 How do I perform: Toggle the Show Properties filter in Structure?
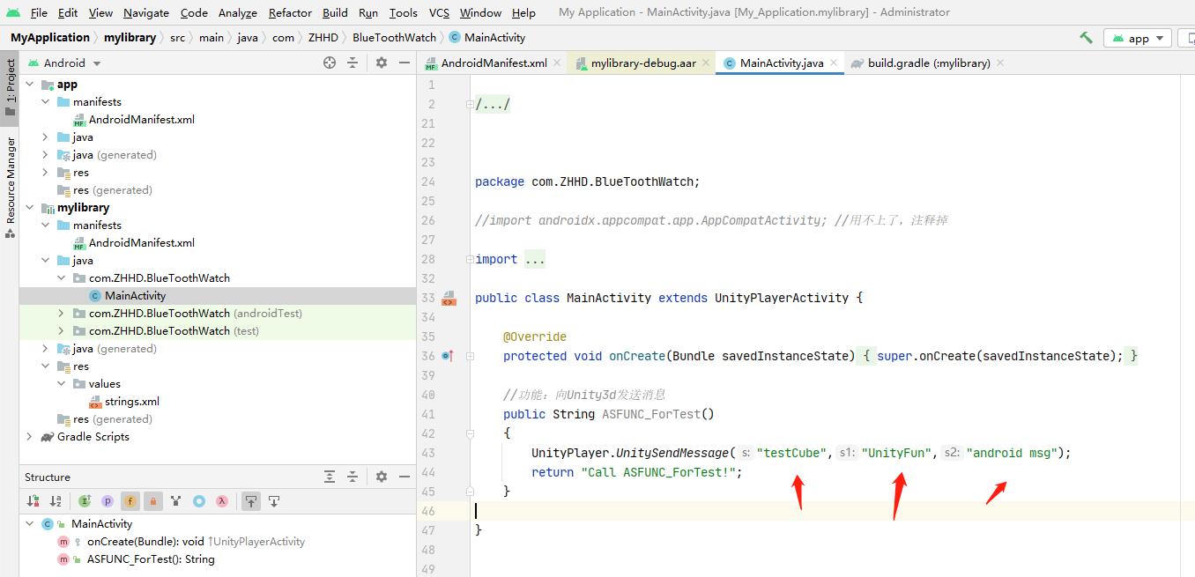[x=108, y=500]
